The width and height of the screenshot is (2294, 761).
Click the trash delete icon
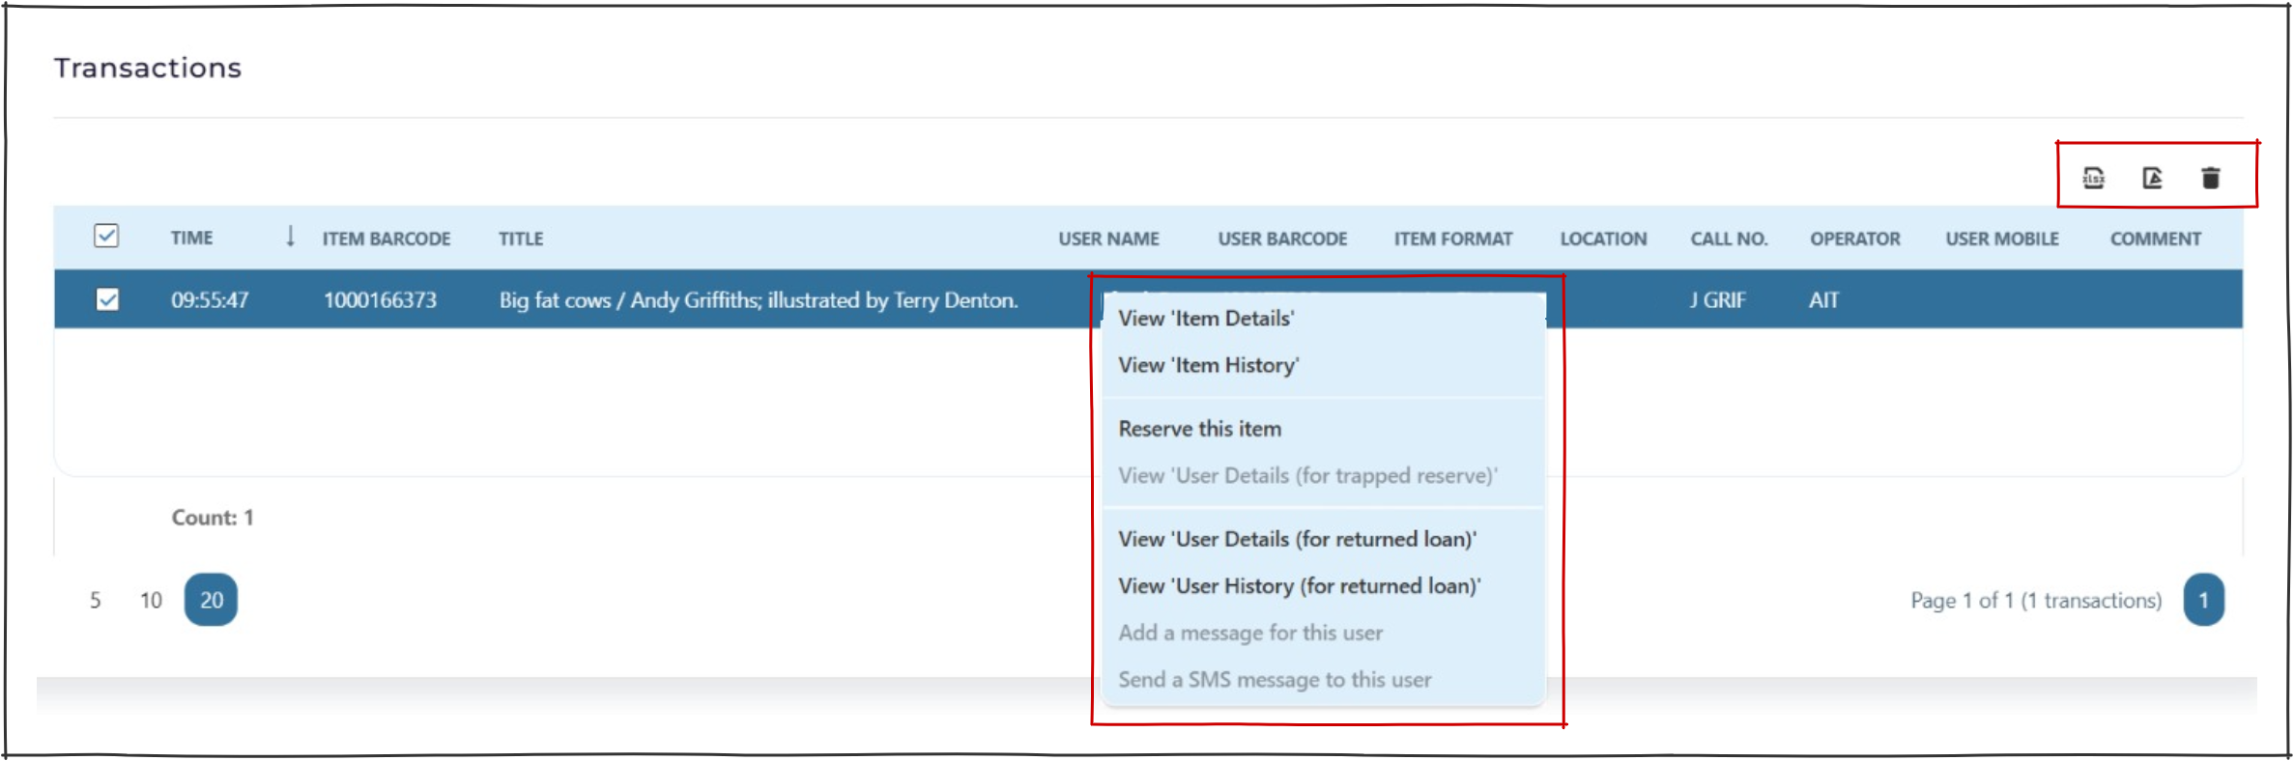pyautogui.click(x=2210, y=178)
